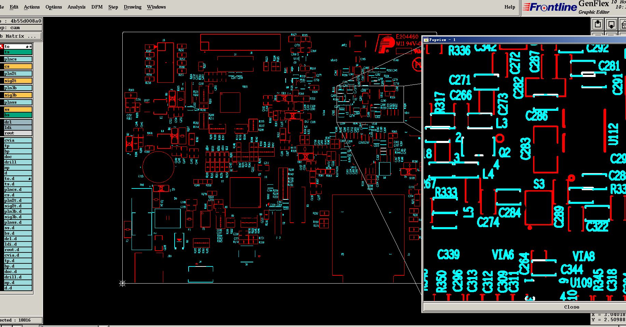Image resolution: width=626 pixels, height=327 pixels.
Task: Click the hand icon in the 'to' layer row
Action: coord(27,47)
